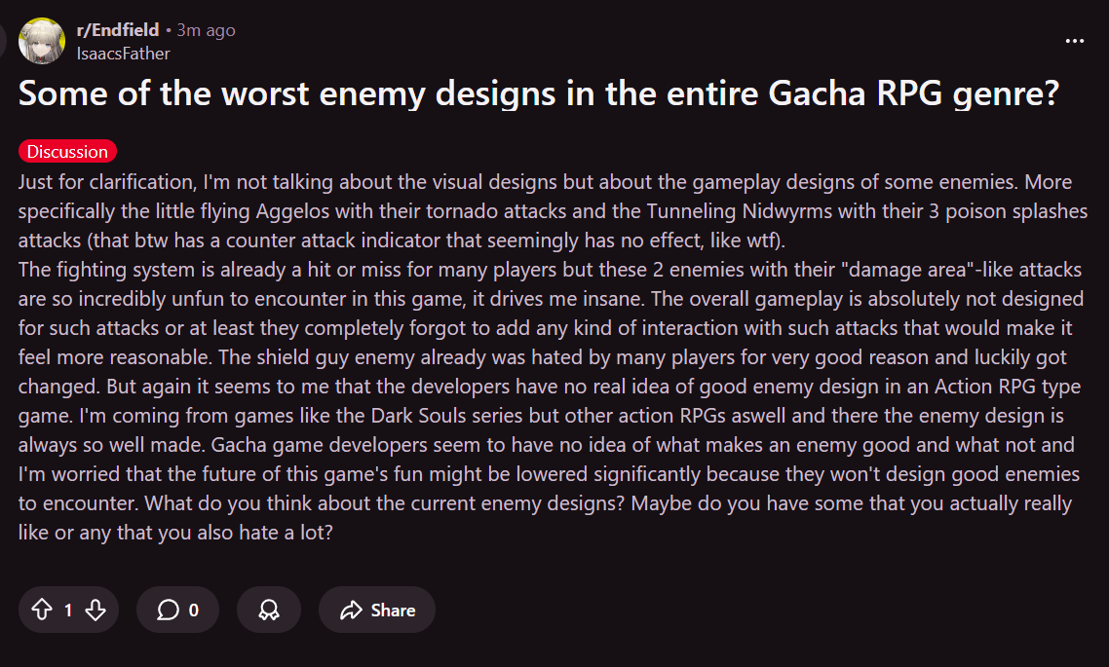1109x667 pixels.
Task: View the IsaacsFather user profile
Action: [x=123, y=53]
